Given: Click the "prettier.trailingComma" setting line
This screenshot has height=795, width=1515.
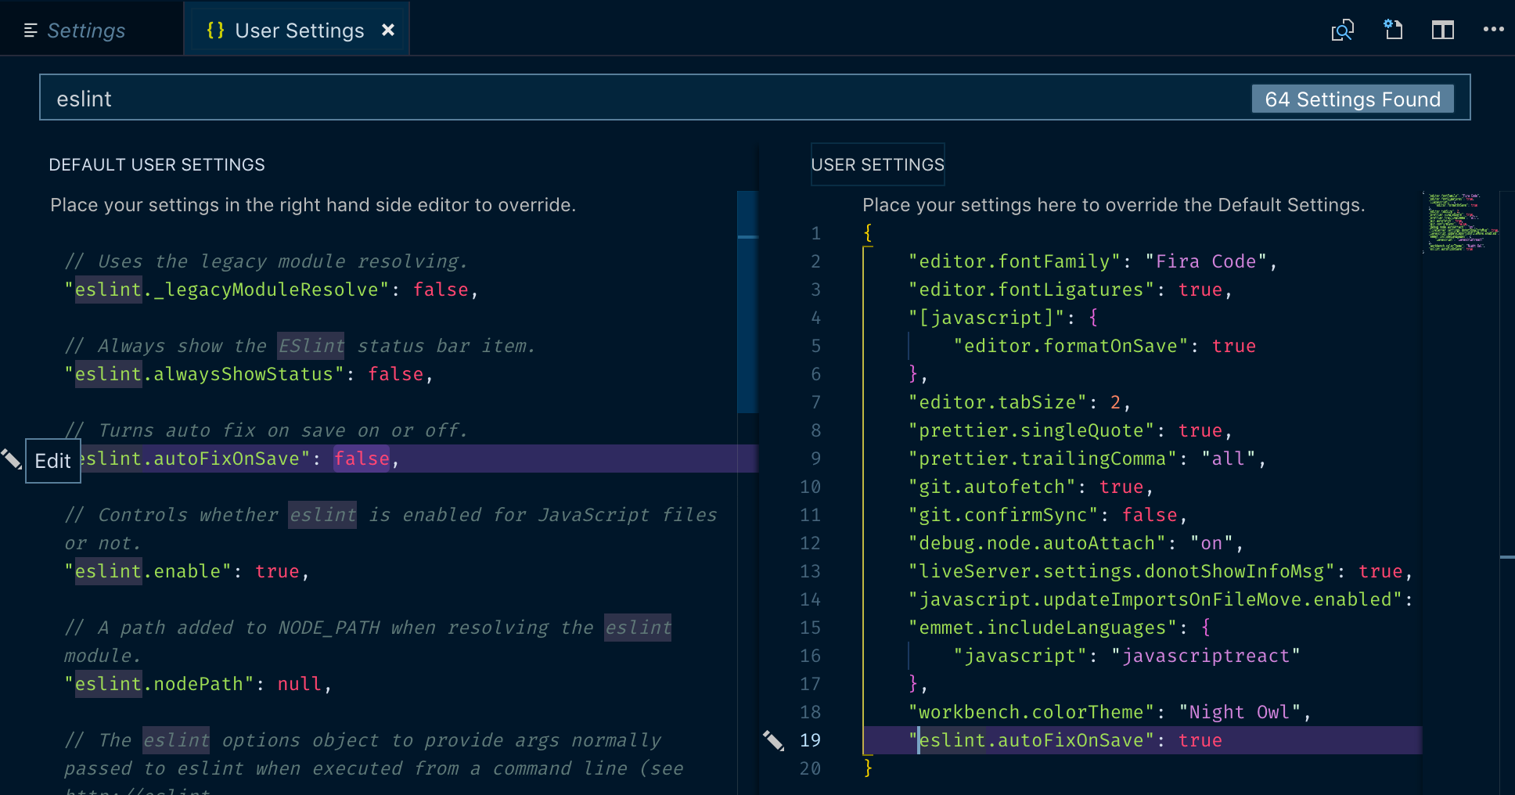Looking at the screenshot, I should (1087, 459).
